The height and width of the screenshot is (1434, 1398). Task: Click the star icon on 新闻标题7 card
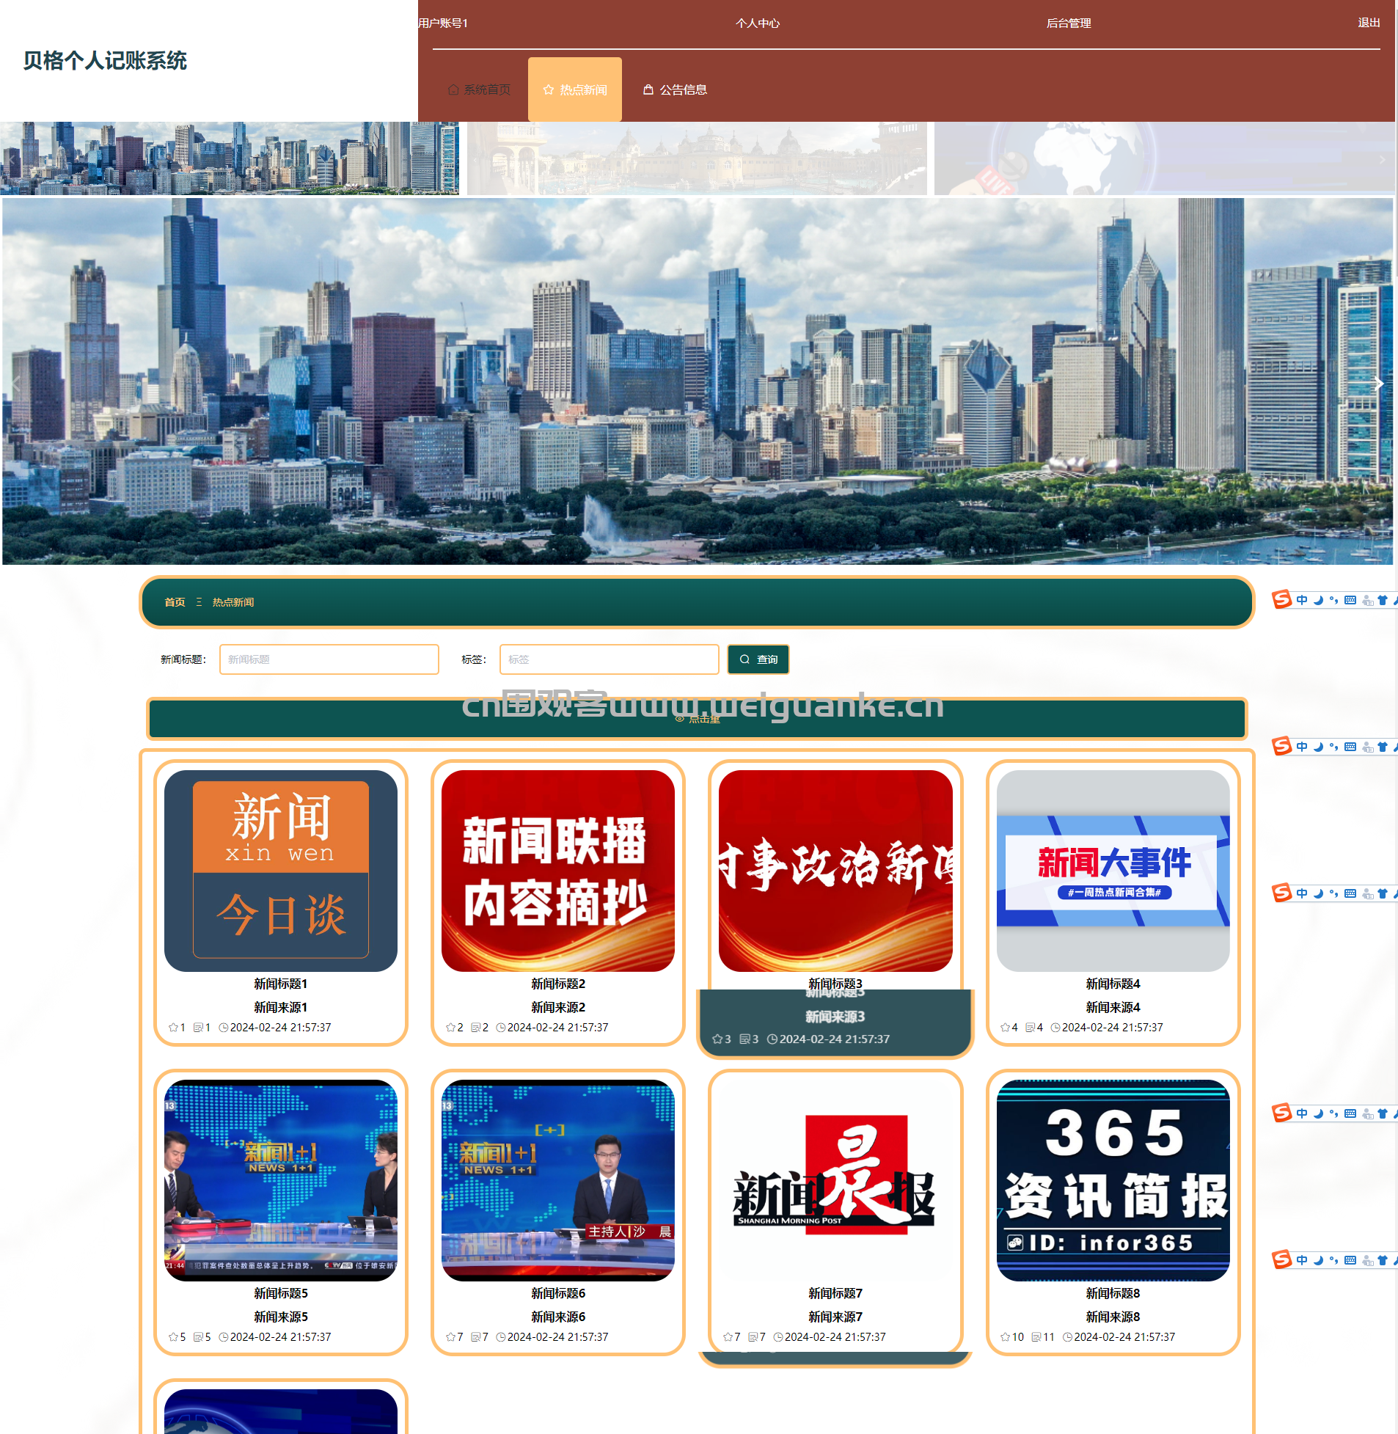(x=728, y=1338)
